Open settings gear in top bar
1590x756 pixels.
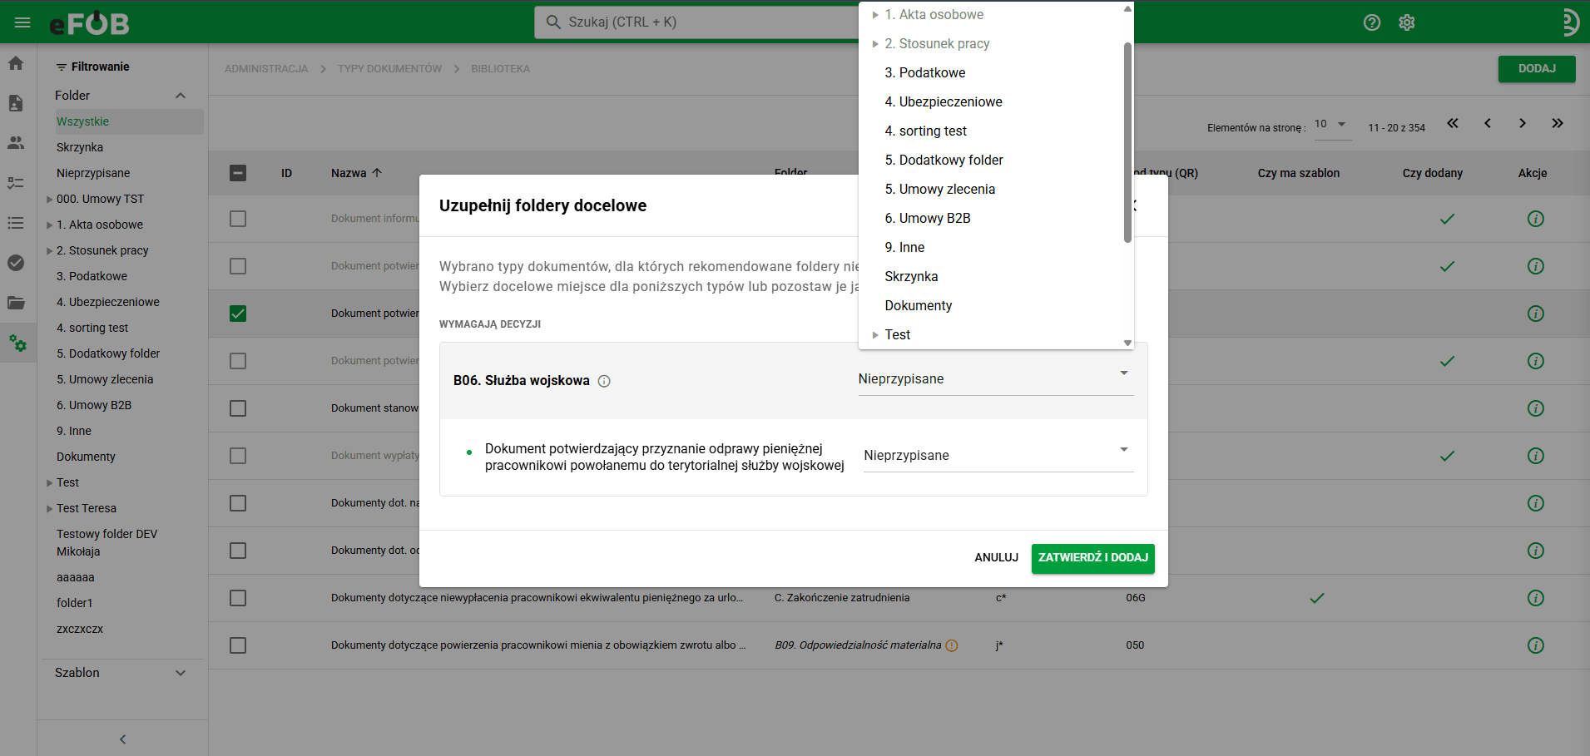(x=1406, y=22)
